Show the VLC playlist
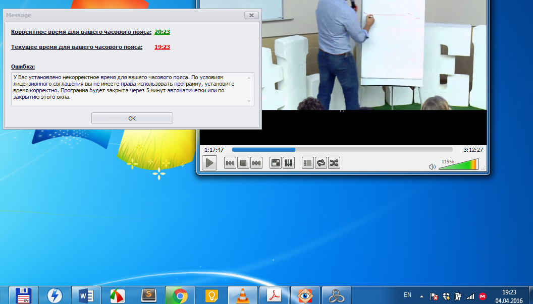The width and height of the screenshot is (533, 304). click(307, 163)
